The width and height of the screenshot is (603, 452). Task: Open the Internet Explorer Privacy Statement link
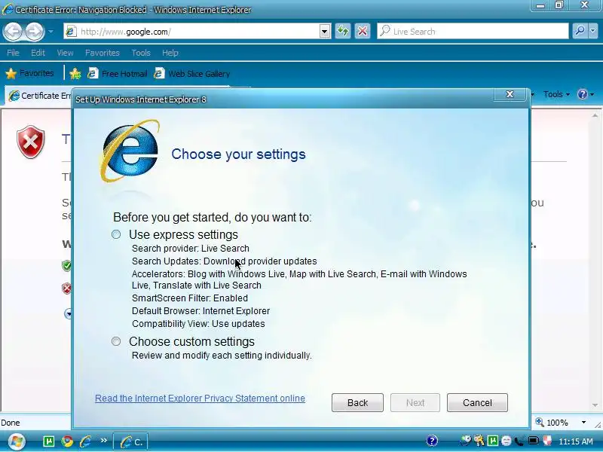tap(200, 399)
